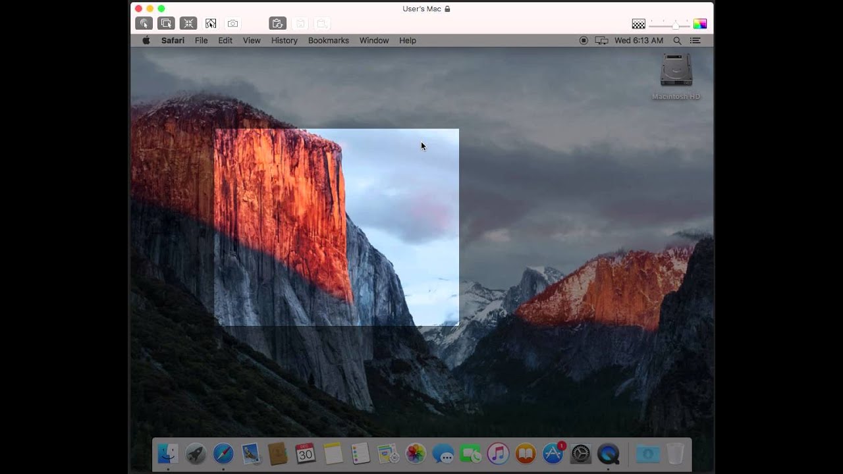Toggle control/observe mode in the toolbar
The height and width of the screenshot is (474, 843).
pyautogui.click(x=144, y=24)
